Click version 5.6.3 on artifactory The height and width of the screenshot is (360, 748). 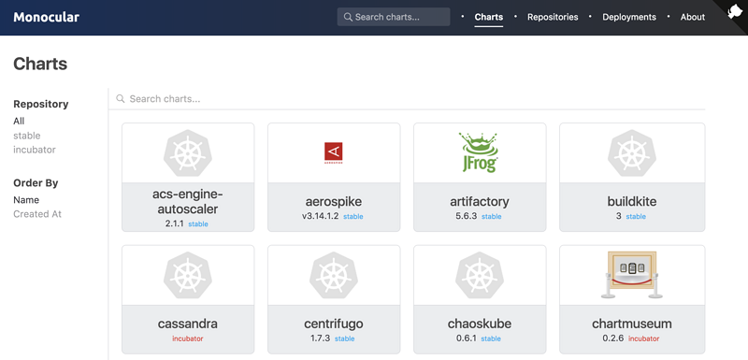point(466,216)
